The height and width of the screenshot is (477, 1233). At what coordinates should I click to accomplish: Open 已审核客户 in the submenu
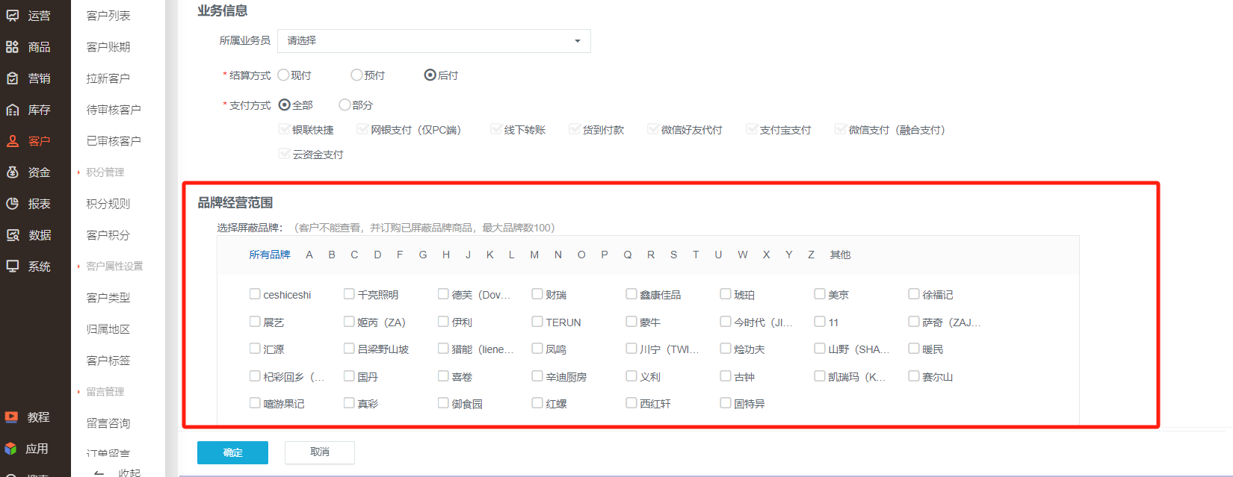[114, 141]
